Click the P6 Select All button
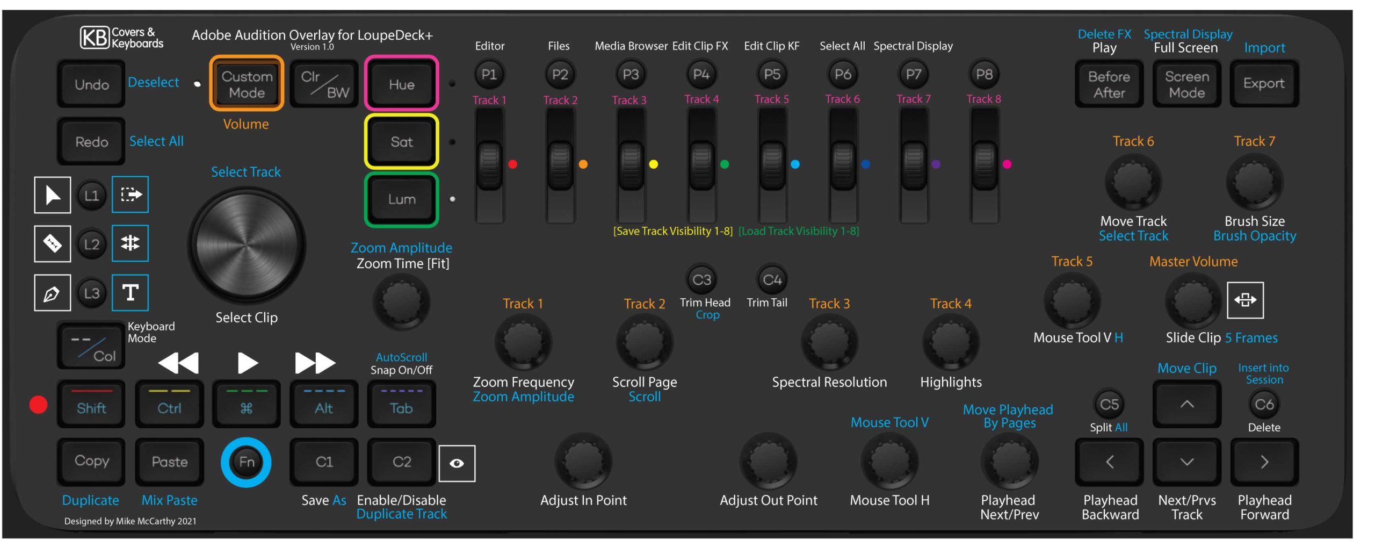This screenshot has height=547, width=1375. pyautogui.click(x=843, y=74)
